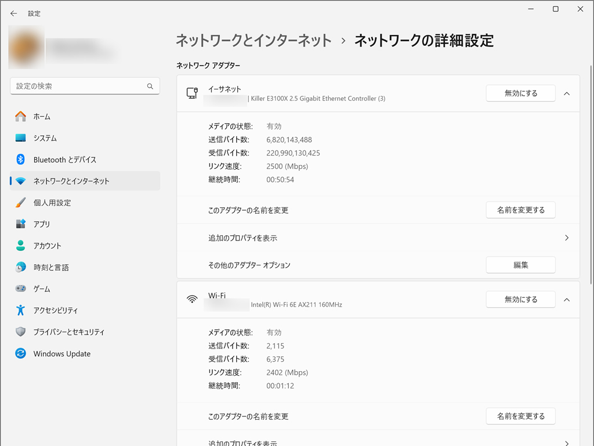Viewport: 594px width, 446px height.
Task: Select the Bluetooth とデバイス icon in sidebar
Action: 20,160
